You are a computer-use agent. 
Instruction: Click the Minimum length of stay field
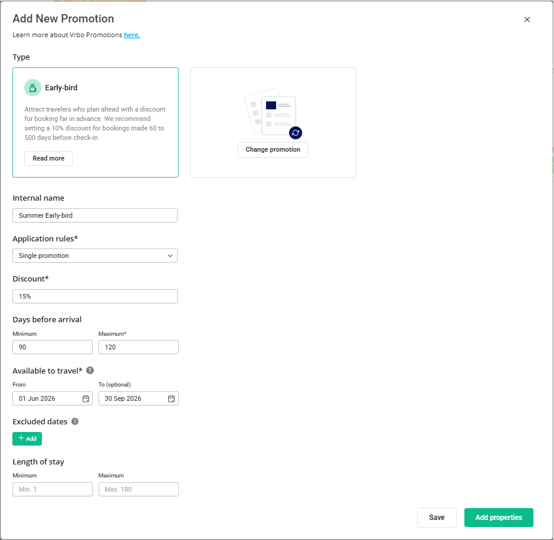point(52,489)
